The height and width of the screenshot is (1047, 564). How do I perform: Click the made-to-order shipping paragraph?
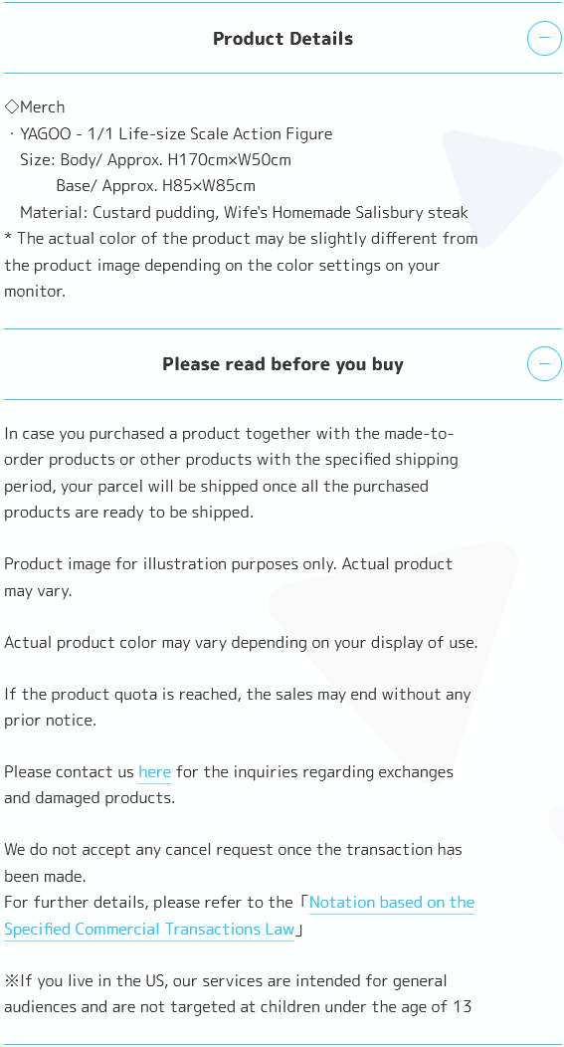pos(231,473)
